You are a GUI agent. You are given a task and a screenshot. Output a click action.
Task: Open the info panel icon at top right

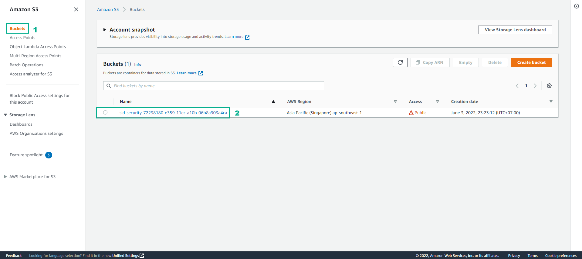coord(577,6)
